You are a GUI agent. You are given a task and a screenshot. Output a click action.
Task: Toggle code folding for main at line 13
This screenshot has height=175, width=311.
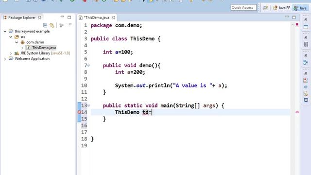pyautogui.click(x=88, y=105)
